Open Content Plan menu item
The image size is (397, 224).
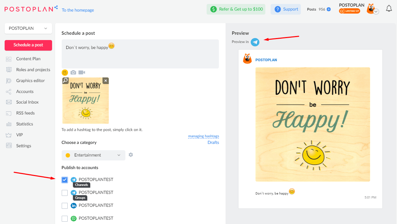(x=29, y=59)
